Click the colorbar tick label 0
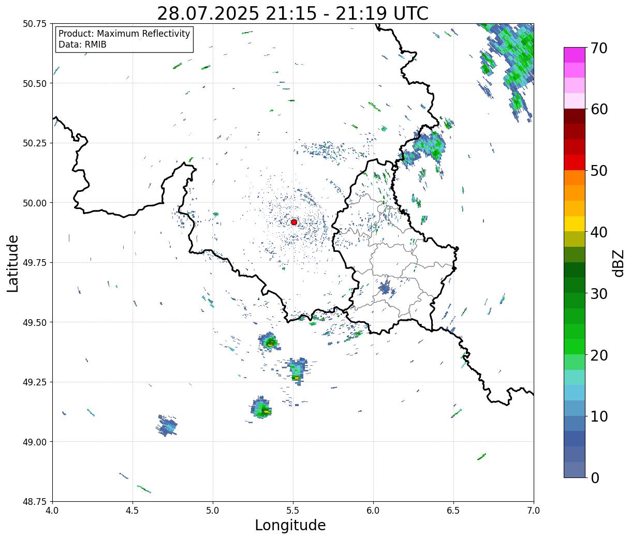This screenshot has width=631, height=538. pyautogui.click(x=595, y=478)
